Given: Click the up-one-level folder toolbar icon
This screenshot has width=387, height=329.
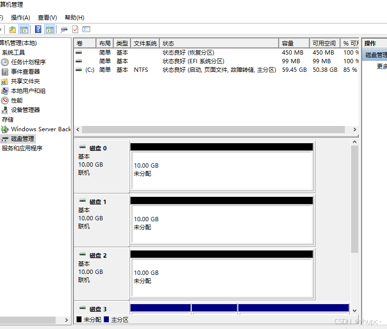Looking at the screenshot, I should tap(12, 30).
